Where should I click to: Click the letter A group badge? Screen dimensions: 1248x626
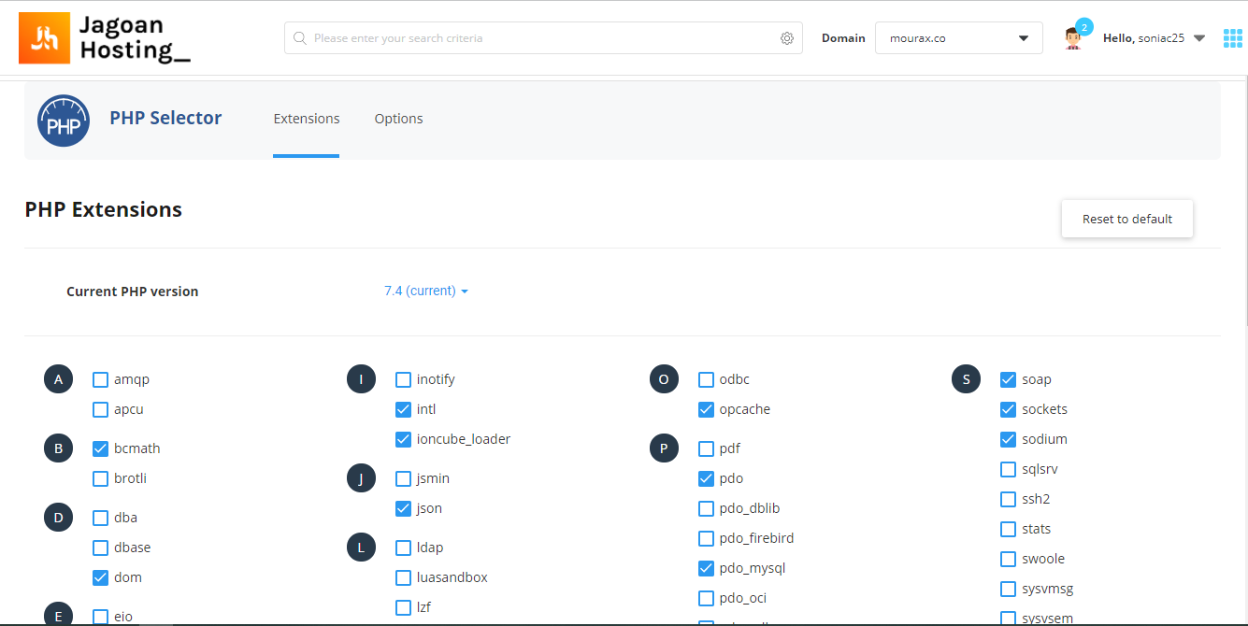pyautogui.click(x=58, y=379)
